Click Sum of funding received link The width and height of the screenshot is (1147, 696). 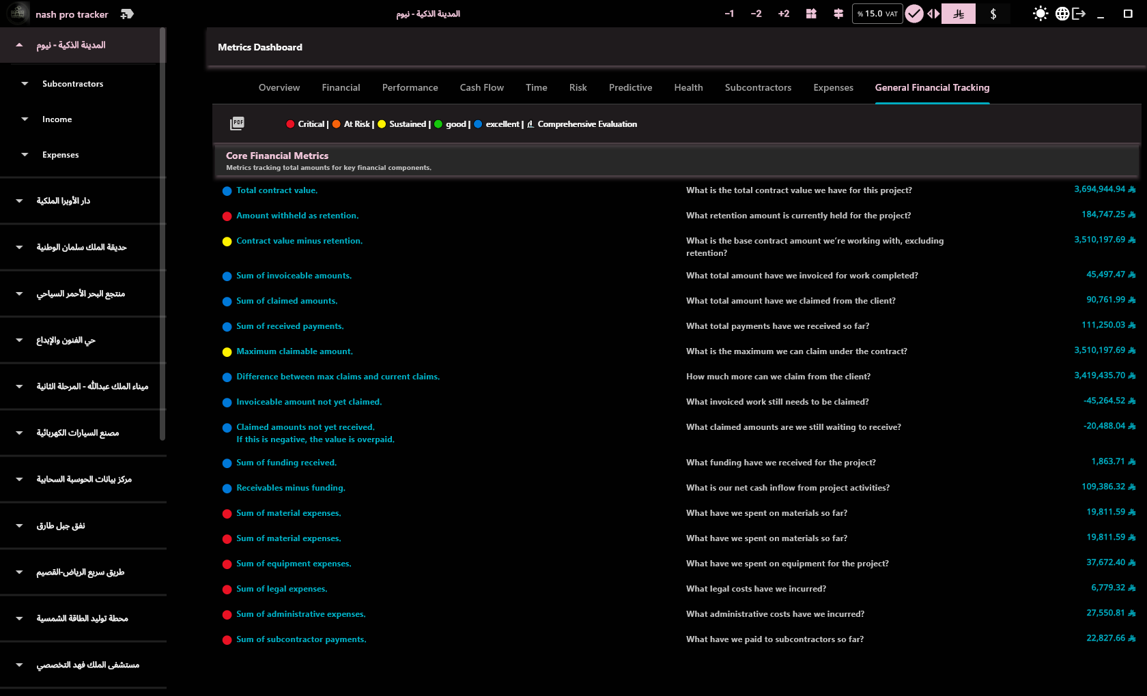coord(287,463)
